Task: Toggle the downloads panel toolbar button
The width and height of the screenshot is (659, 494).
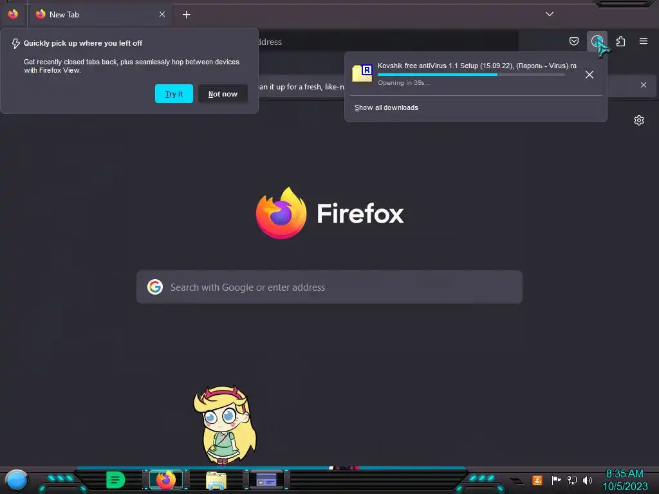Action: [597, 41]
